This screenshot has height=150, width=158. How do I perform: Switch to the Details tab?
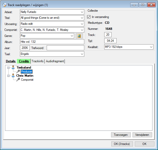(11, 61)
